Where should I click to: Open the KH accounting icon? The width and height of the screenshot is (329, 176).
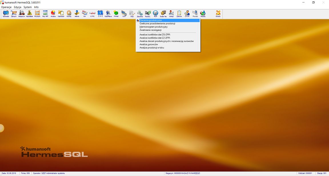[x=85, y=14]
